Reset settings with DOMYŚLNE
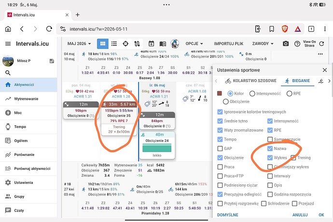 click(227, 215)
